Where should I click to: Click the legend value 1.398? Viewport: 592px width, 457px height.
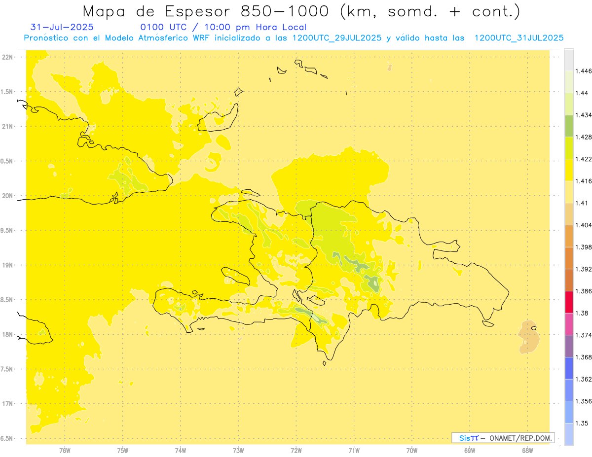click(x=585, y=247)
